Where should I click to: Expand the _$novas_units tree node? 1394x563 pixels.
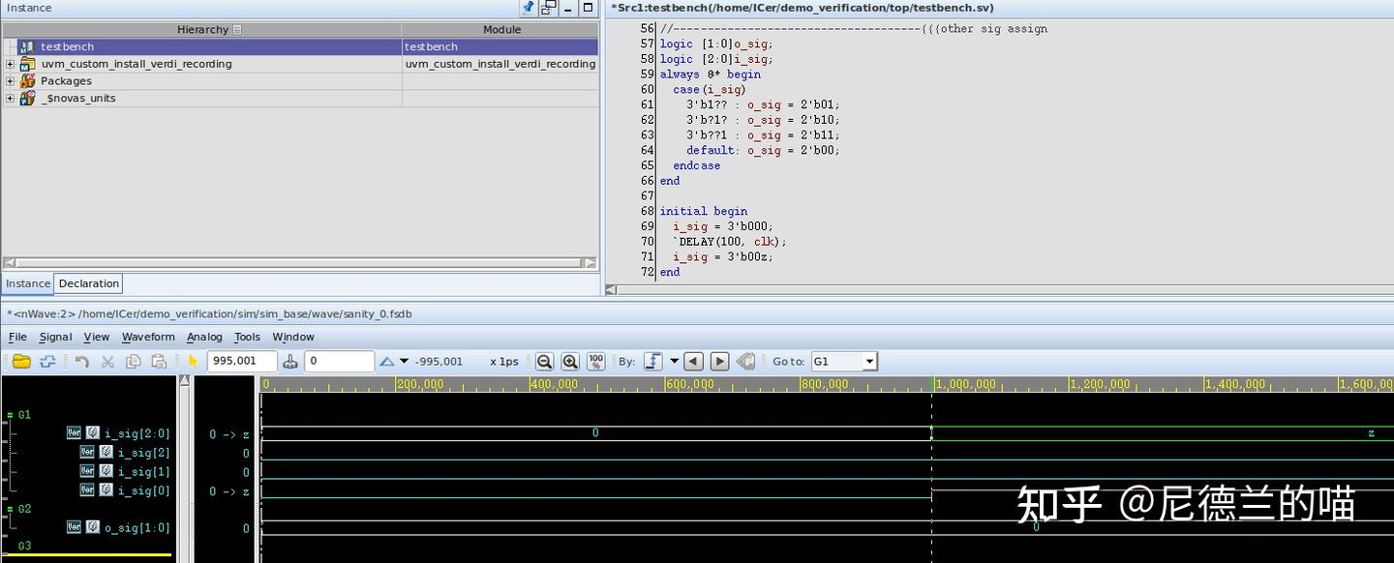point(10,99)
